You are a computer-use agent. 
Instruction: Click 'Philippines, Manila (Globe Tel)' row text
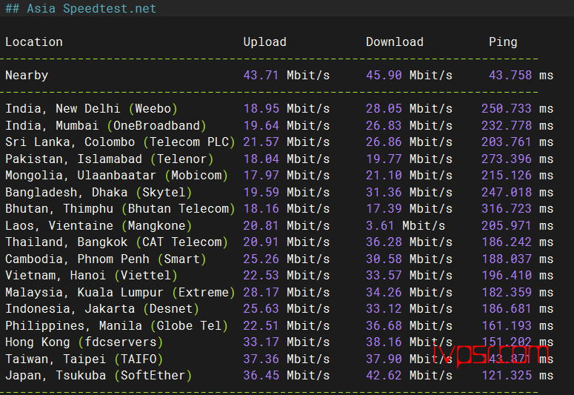[116, 326]
